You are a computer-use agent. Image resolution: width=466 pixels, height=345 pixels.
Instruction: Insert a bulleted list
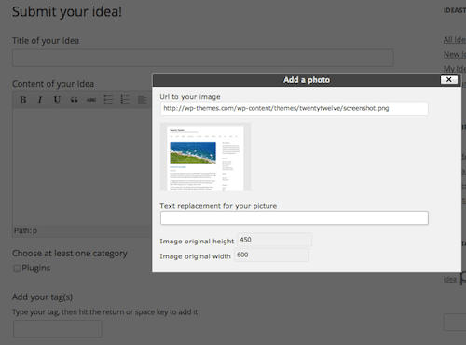108,100
